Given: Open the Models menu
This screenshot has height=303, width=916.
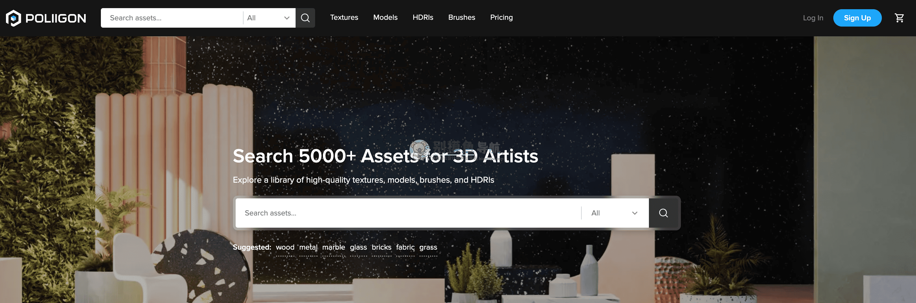Looking at the screenshot, I should click(x=385, y=17).
